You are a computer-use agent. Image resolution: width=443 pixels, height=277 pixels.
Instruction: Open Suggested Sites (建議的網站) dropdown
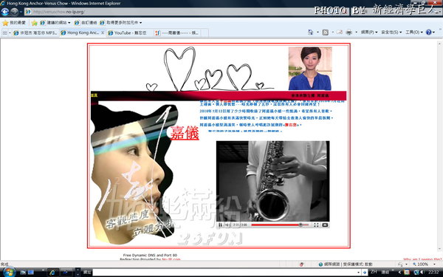(55, 23)
